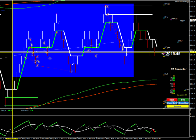This screenshot has width=196, height=140.
Task: Click the M15 green timeframe signal square
Action: [x=174, y=80]
